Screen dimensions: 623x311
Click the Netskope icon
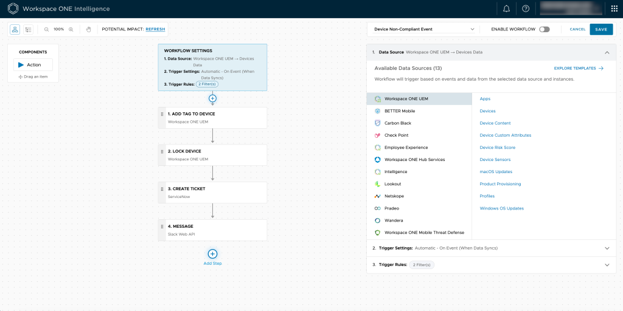click(x=377, y=196)
